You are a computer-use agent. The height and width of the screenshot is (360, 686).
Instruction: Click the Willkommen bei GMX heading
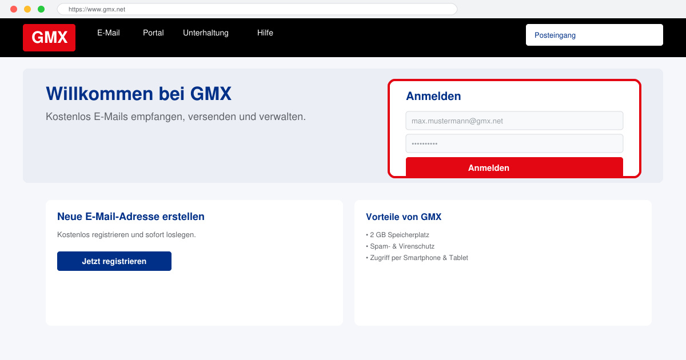click(138, 94)
